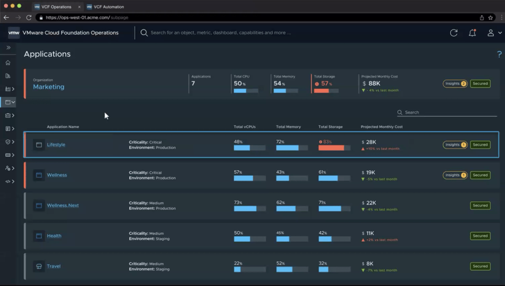
Task: Open the user account dropdown
Action: 493,33
